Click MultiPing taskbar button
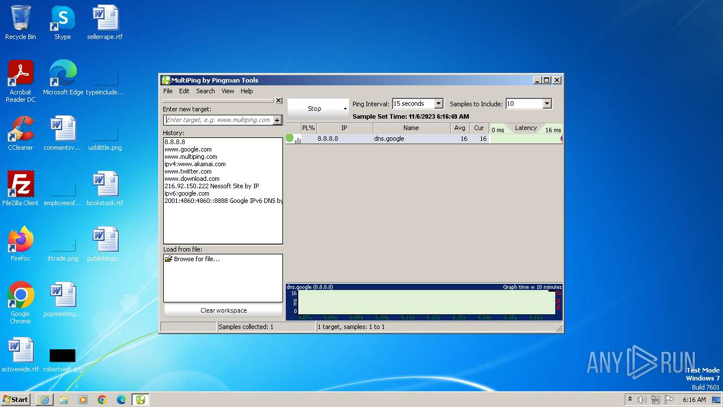Viewport: 723px width, 407px height. tap(141, 400)
